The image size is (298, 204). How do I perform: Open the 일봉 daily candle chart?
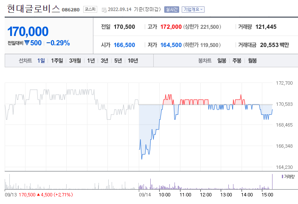coord(222,61)
